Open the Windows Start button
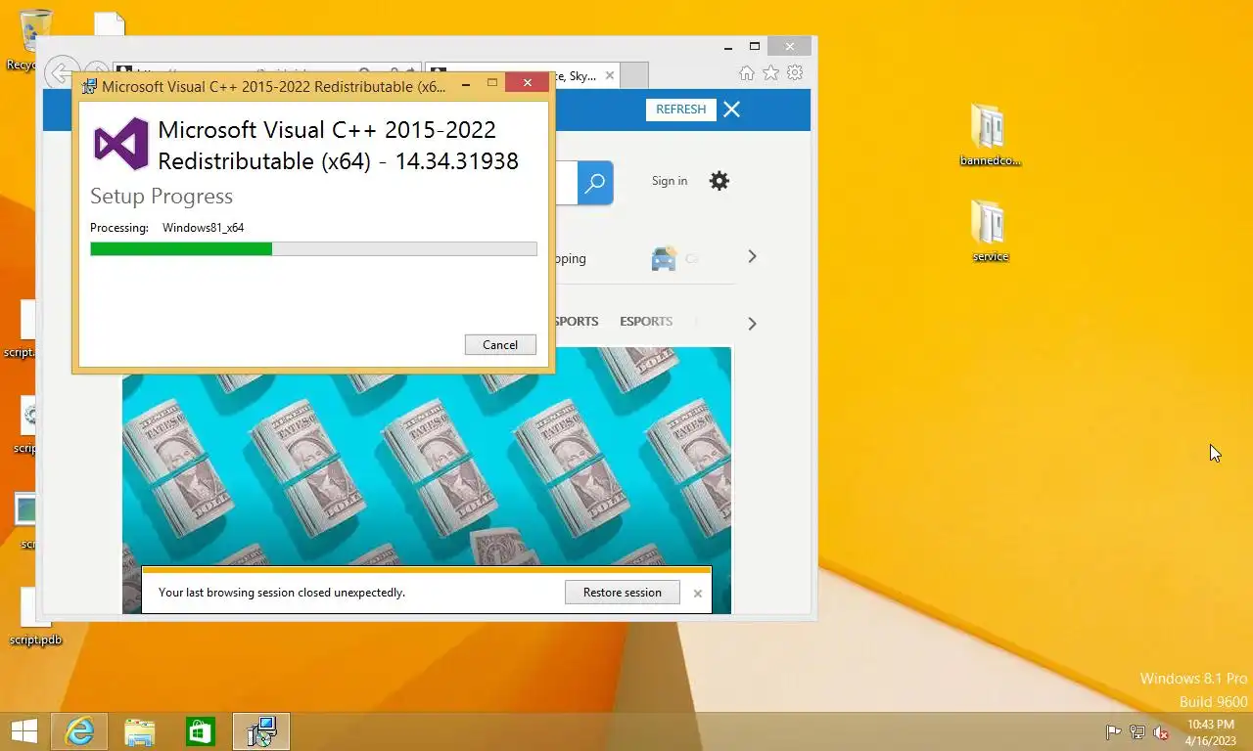Viewport: 1253px width, 751px height. tap(23, 731)
